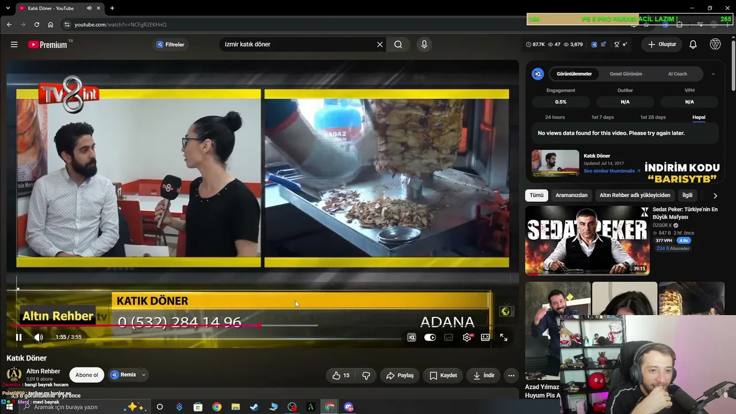Image resolution: width=736 pixels, height=414 pixels.
Task: Mute the video volume
Action: (39, 338)
